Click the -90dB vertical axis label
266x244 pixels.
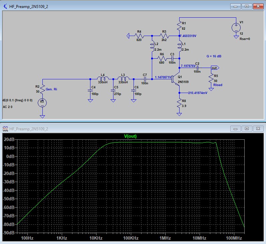tap(9, 233)
